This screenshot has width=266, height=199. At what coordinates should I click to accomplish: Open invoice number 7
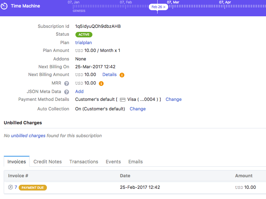pos(16,187)
